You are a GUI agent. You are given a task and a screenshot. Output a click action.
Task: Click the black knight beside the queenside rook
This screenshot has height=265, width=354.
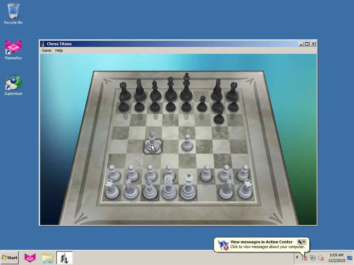pyautogui.click(x=140, y=90)
